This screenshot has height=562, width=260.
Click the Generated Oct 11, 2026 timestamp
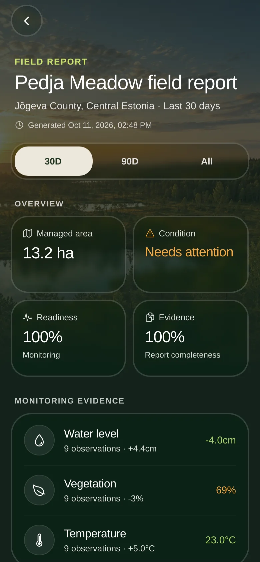click(90, 125)
